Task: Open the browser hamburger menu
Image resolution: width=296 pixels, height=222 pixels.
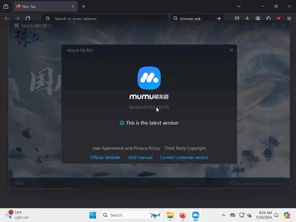Action: tap(289, 18)
